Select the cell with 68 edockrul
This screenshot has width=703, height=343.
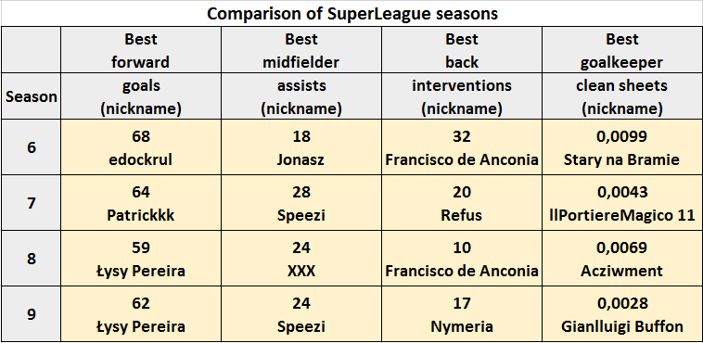tap(141, 147)
